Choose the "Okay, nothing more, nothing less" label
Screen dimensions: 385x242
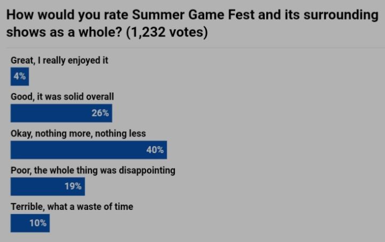(78, 133)
